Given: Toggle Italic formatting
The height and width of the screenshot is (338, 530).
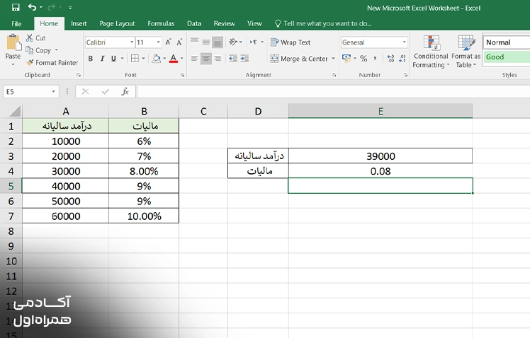Looking at the screenshot, I should point(102,59).
